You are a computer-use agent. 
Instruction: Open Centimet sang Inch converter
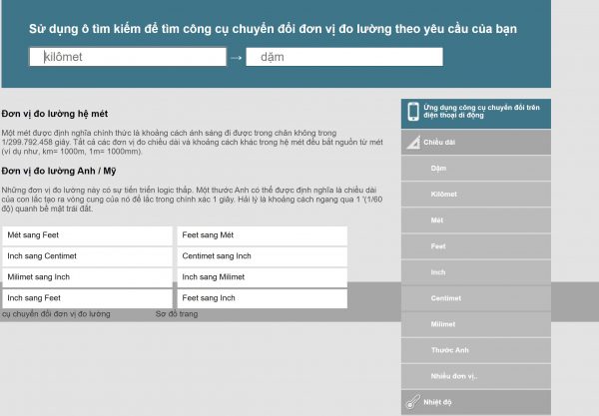(x=262, y=256)
